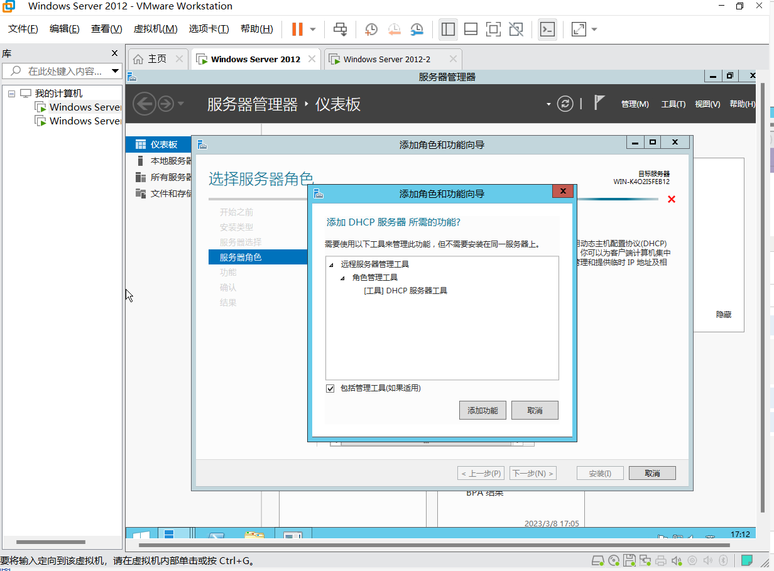Viewport: 774px width, 571px height.
Task: Open the 查看(V) menu
Action: tap(106, 29)
